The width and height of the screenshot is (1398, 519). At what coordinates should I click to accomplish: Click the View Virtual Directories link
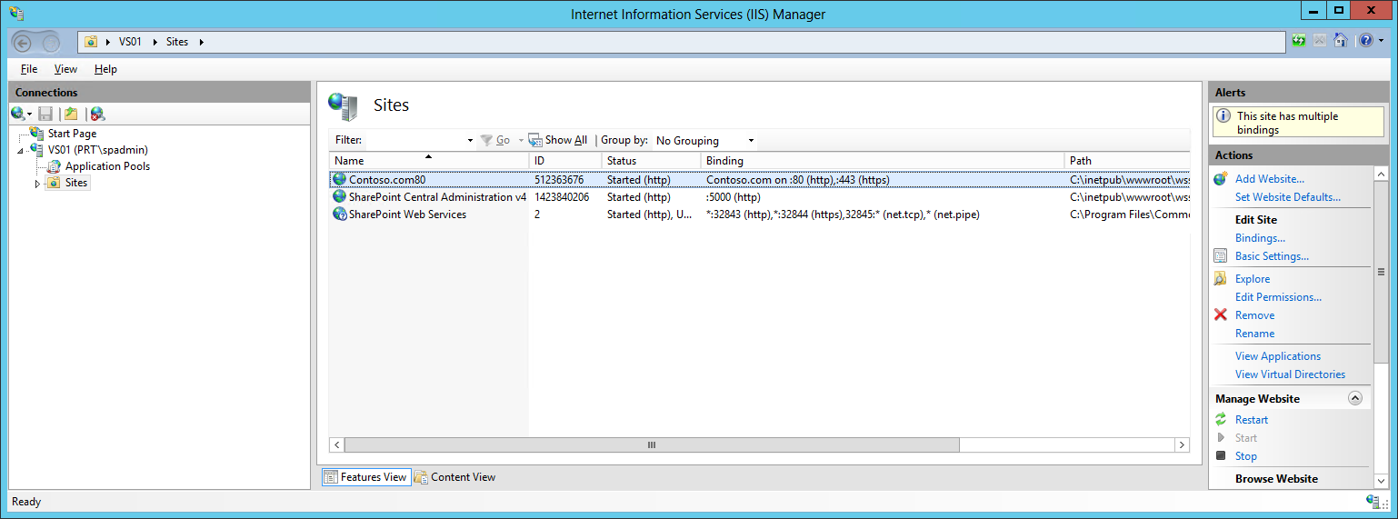[1290, 374]
